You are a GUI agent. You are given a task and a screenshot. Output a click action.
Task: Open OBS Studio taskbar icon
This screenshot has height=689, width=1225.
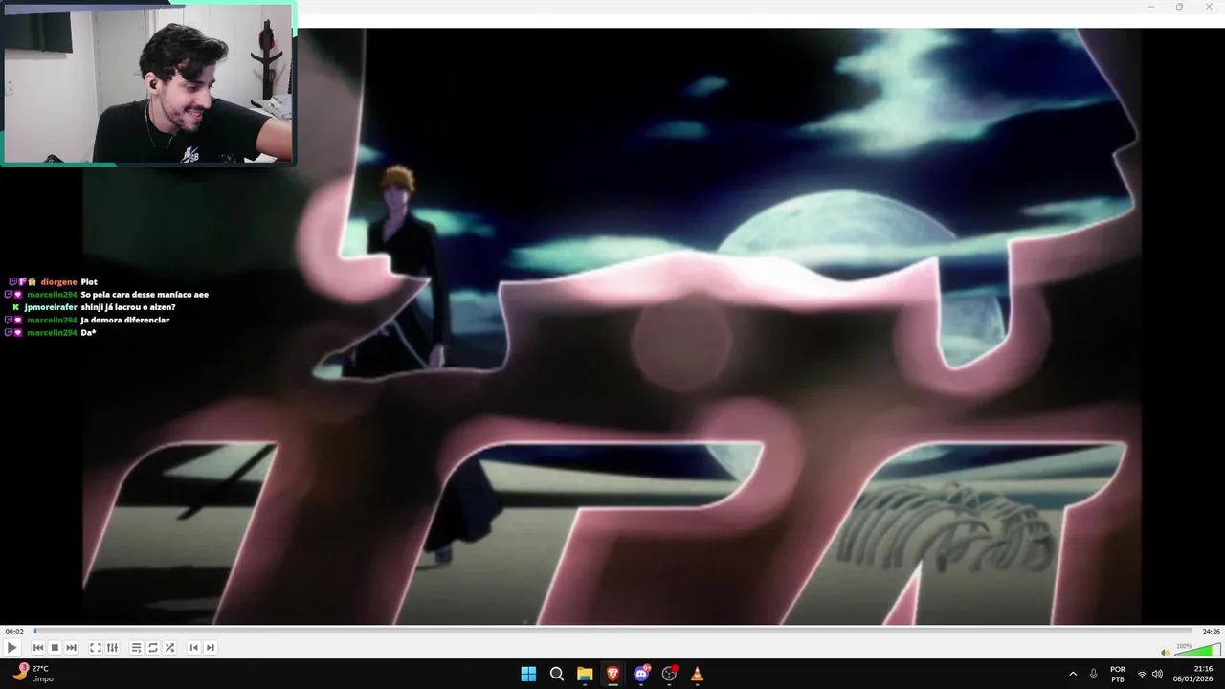(669, 674)
